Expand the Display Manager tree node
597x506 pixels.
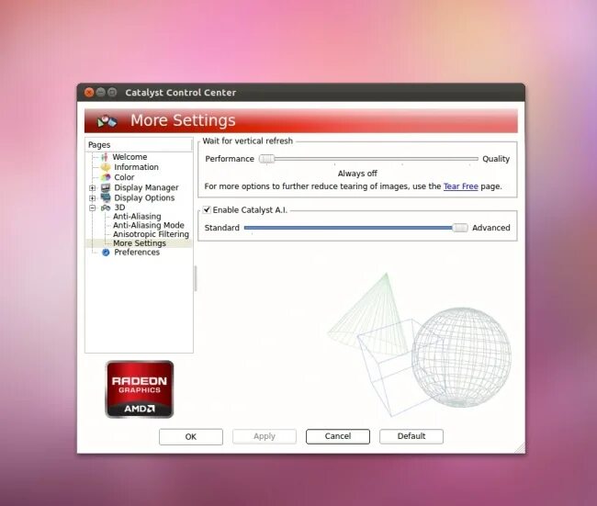pos(92,187)
